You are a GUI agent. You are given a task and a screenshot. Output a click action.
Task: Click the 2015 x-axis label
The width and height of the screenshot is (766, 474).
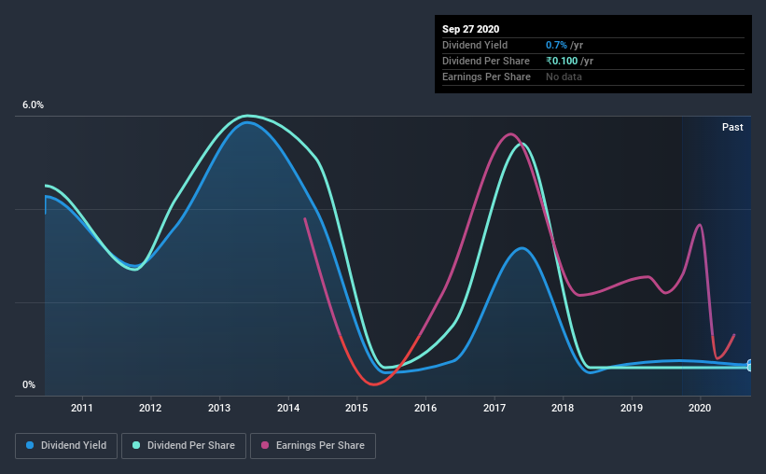pyautogui.click(x=356, y=408)
